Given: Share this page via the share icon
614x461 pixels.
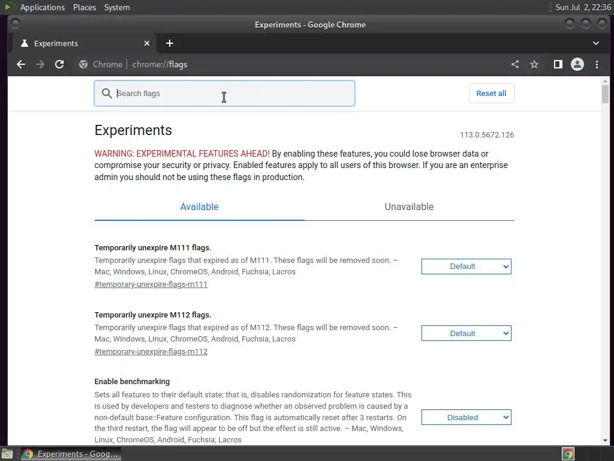Looking at the screenshot, I should point(515,64).
